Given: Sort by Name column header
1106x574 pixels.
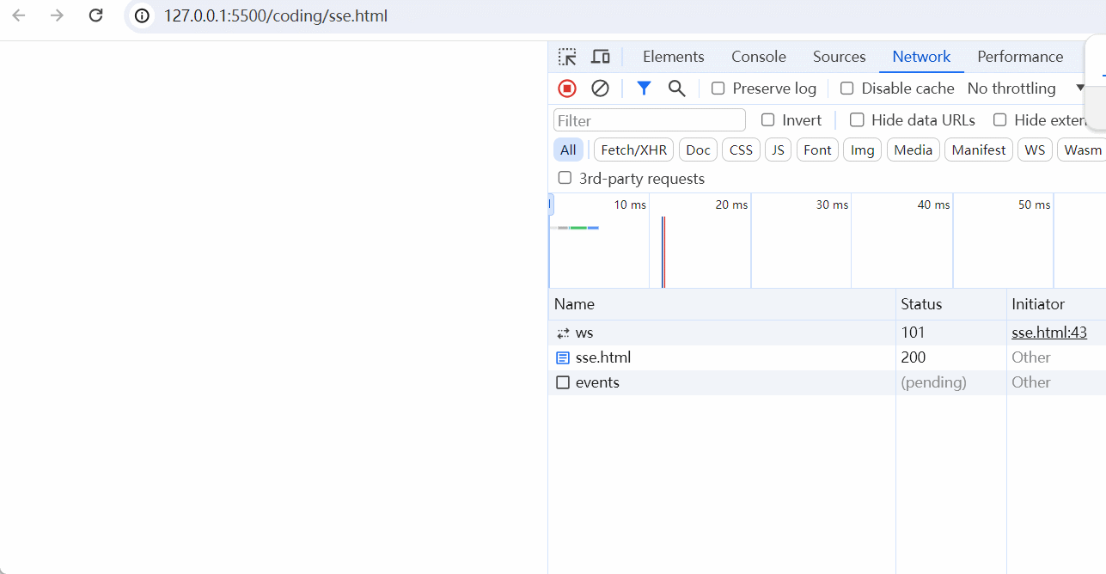Looking at the screenshot, I should (722, 304).
